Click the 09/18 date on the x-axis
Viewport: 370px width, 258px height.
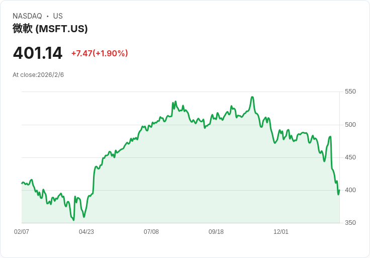[216, 232]
